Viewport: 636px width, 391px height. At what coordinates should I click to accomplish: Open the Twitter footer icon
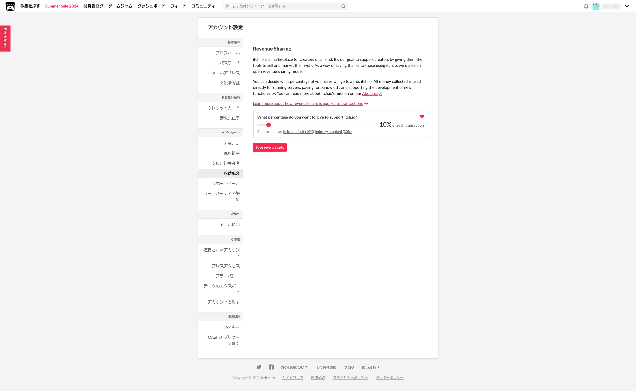click(259, 367)
